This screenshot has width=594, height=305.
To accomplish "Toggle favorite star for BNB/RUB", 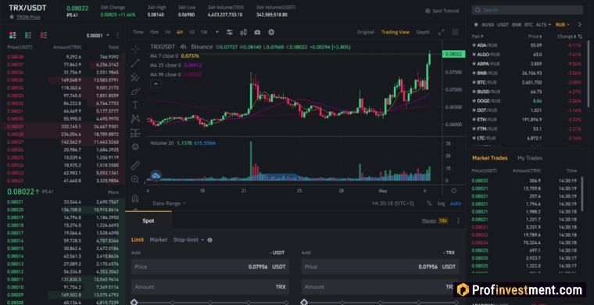I will pyautogui.click(x=474, y=73).
